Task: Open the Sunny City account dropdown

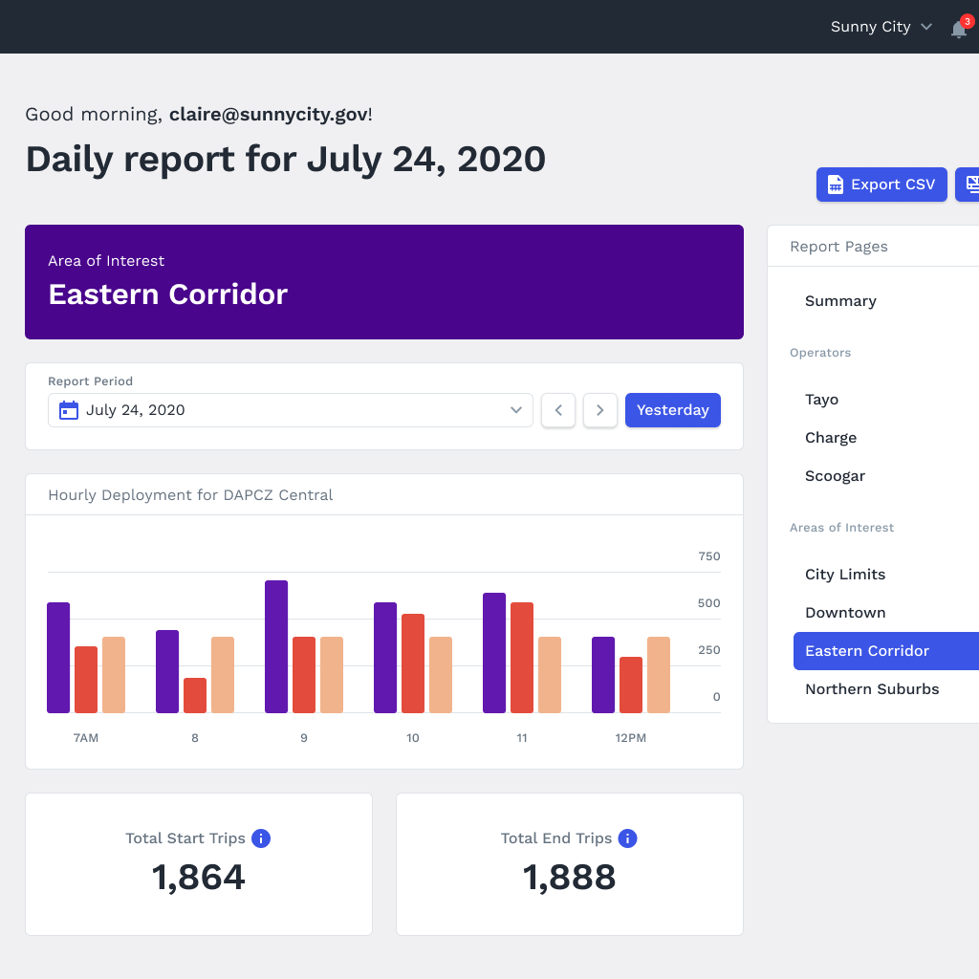Action: [880, 27]
